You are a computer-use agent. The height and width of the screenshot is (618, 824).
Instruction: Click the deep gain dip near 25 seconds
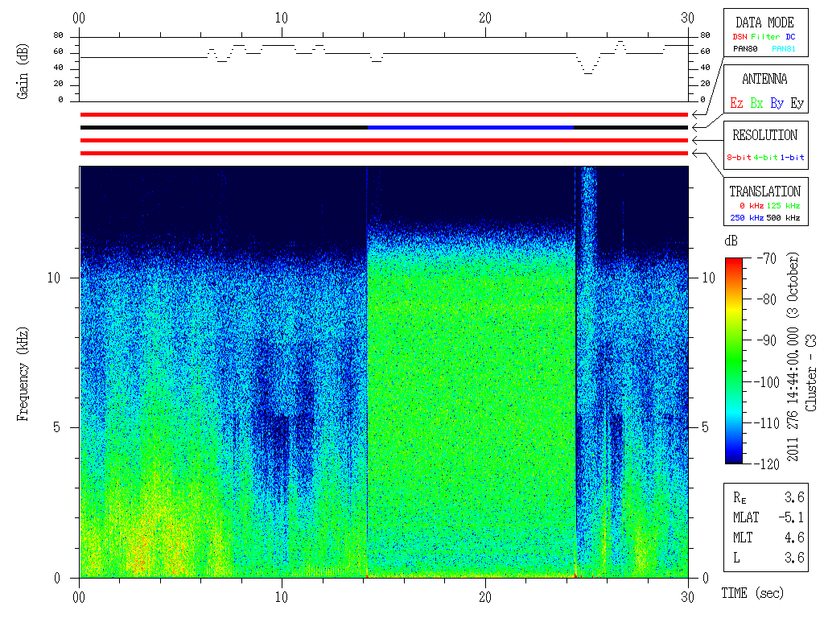pos(588,72)
